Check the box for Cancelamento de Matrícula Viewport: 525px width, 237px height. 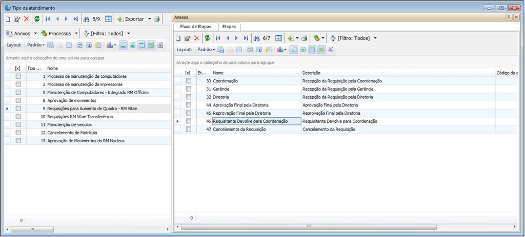click(x=18, y=133)
